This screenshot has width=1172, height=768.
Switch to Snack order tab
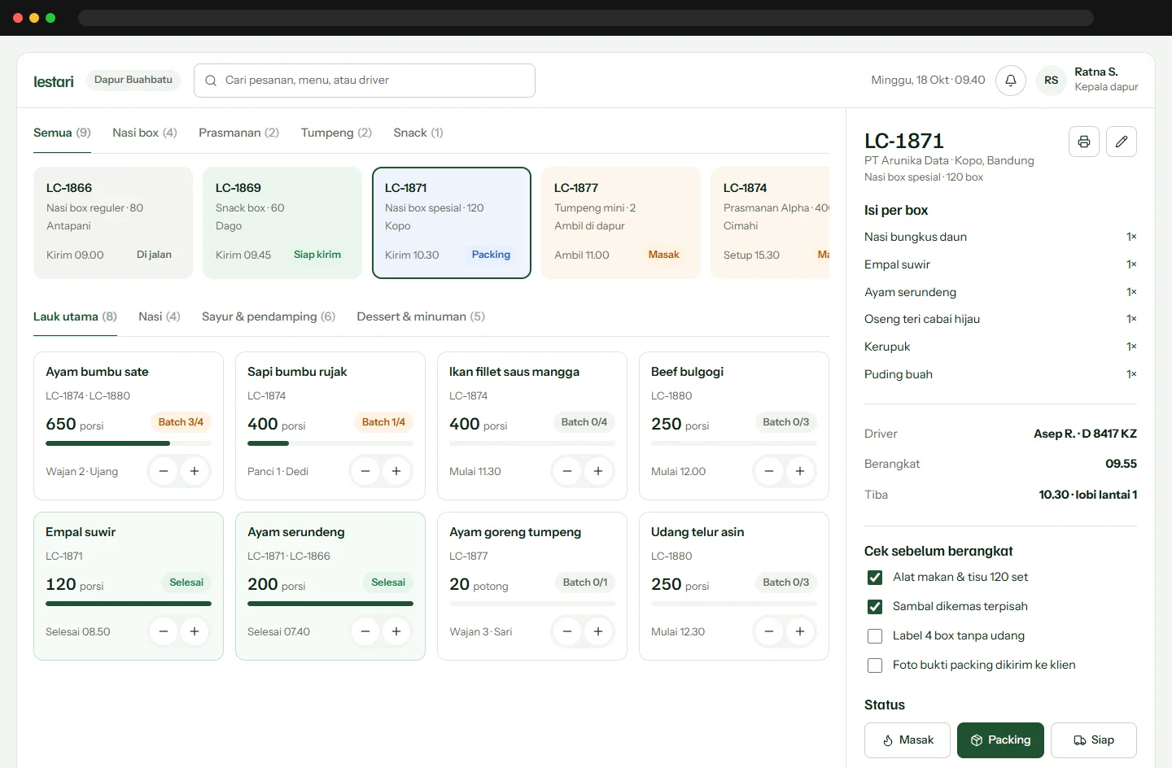point(418,133)
